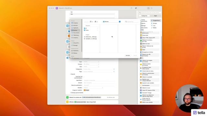
Task: Add Enregistrer le fichier action
Action: click(149, 52)
